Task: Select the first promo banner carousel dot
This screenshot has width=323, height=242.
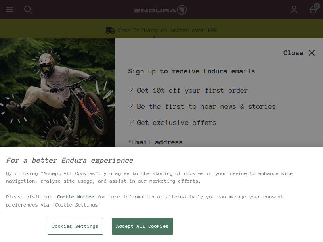Action: coord(155,37)
